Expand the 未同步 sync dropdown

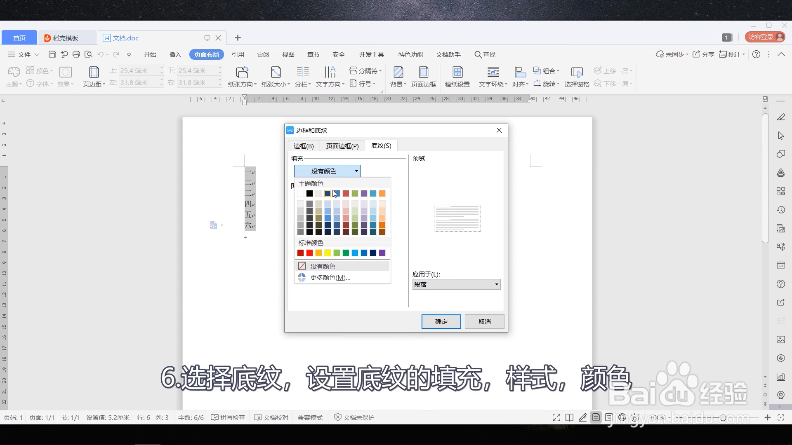tap(672, 54)
